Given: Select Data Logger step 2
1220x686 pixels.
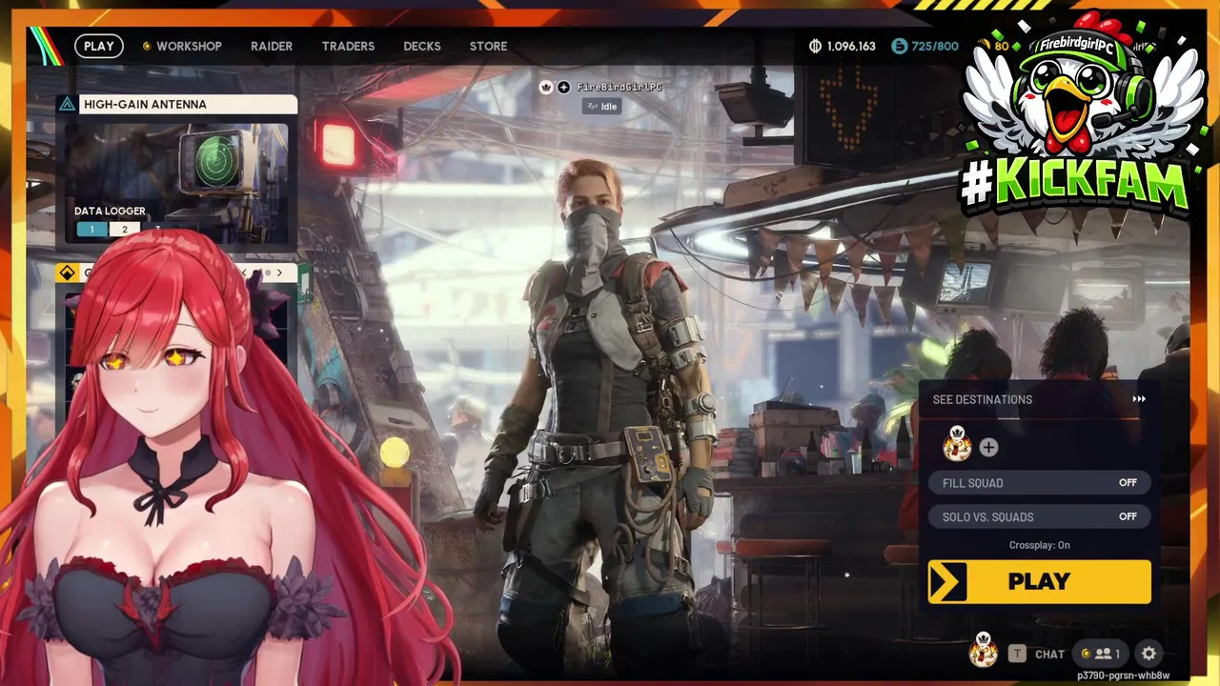Looking at the screenshot, I should pyautogui.click(x=124, y=230).
